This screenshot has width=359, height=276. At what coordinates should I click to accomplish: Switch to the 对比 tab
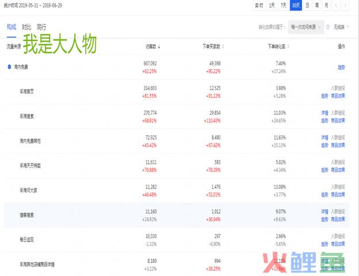(x=26, y=27)
